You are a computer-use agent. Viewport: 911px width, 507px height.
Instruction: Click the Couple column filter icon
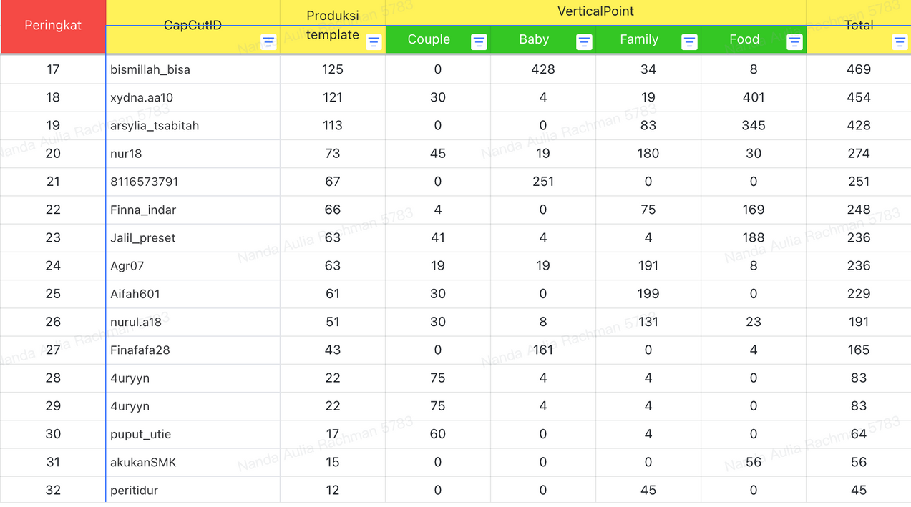(479, 42)
